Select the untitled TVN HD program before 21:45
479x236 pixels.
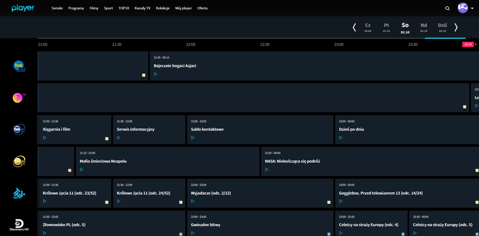[93, 66]
